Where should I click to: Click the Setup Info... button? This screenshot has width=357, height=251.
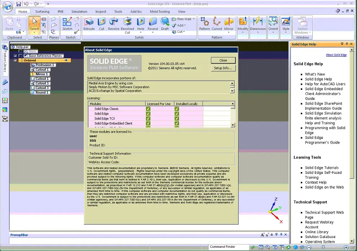[223, 68]
